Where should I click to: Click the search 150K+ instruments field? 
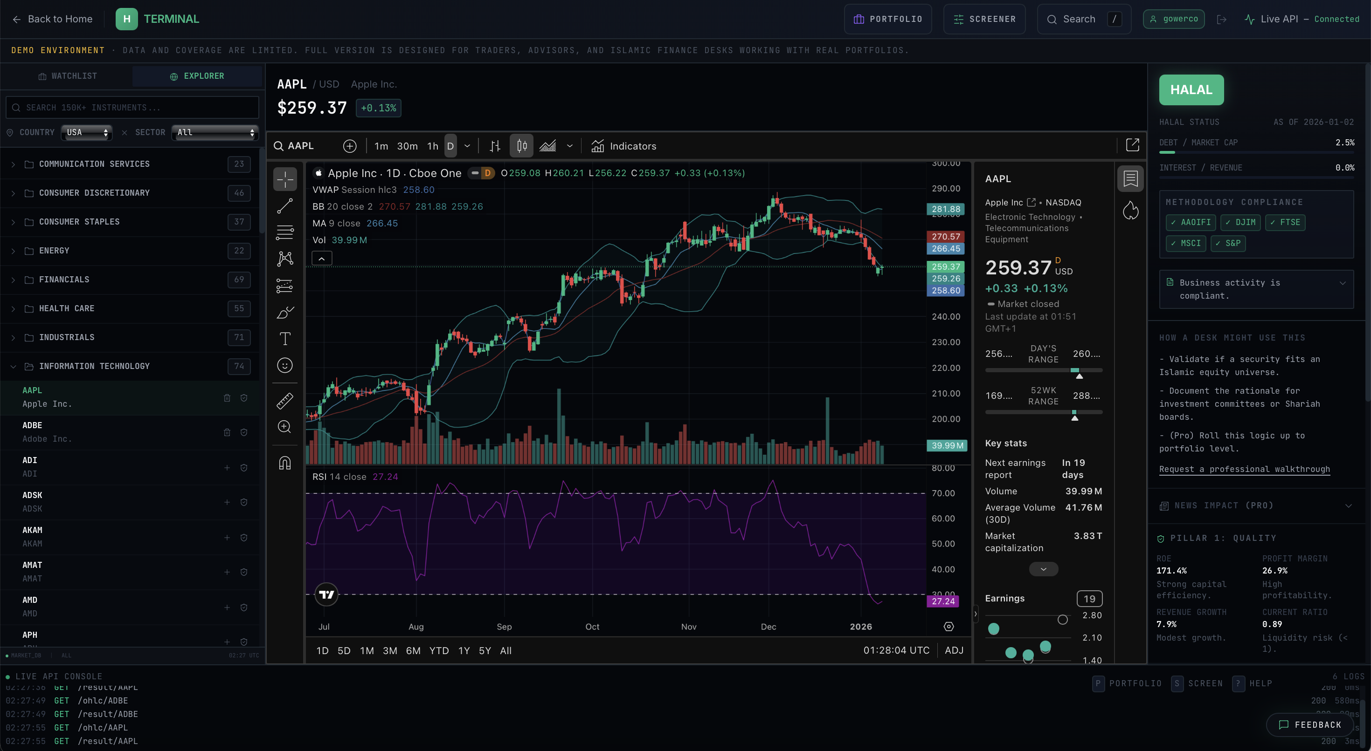pyautogui.click(x=132, y=108)
